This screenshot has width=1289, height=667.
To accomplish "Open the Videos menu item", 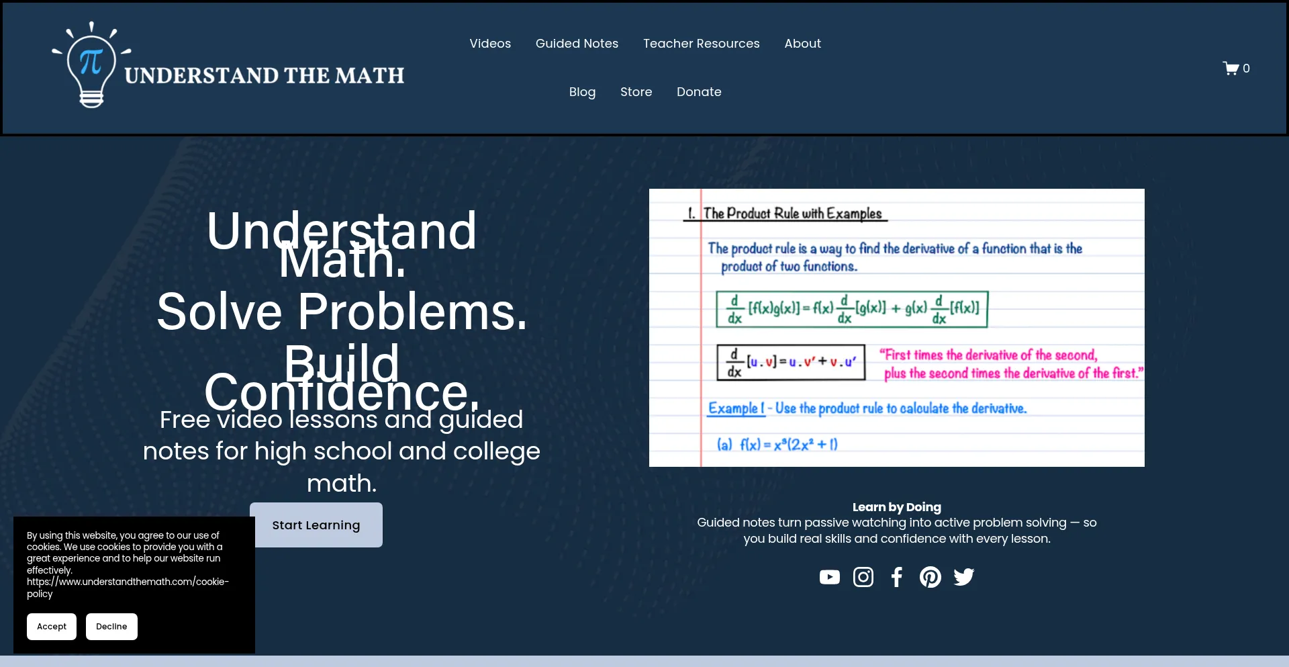I will [490, 44].
